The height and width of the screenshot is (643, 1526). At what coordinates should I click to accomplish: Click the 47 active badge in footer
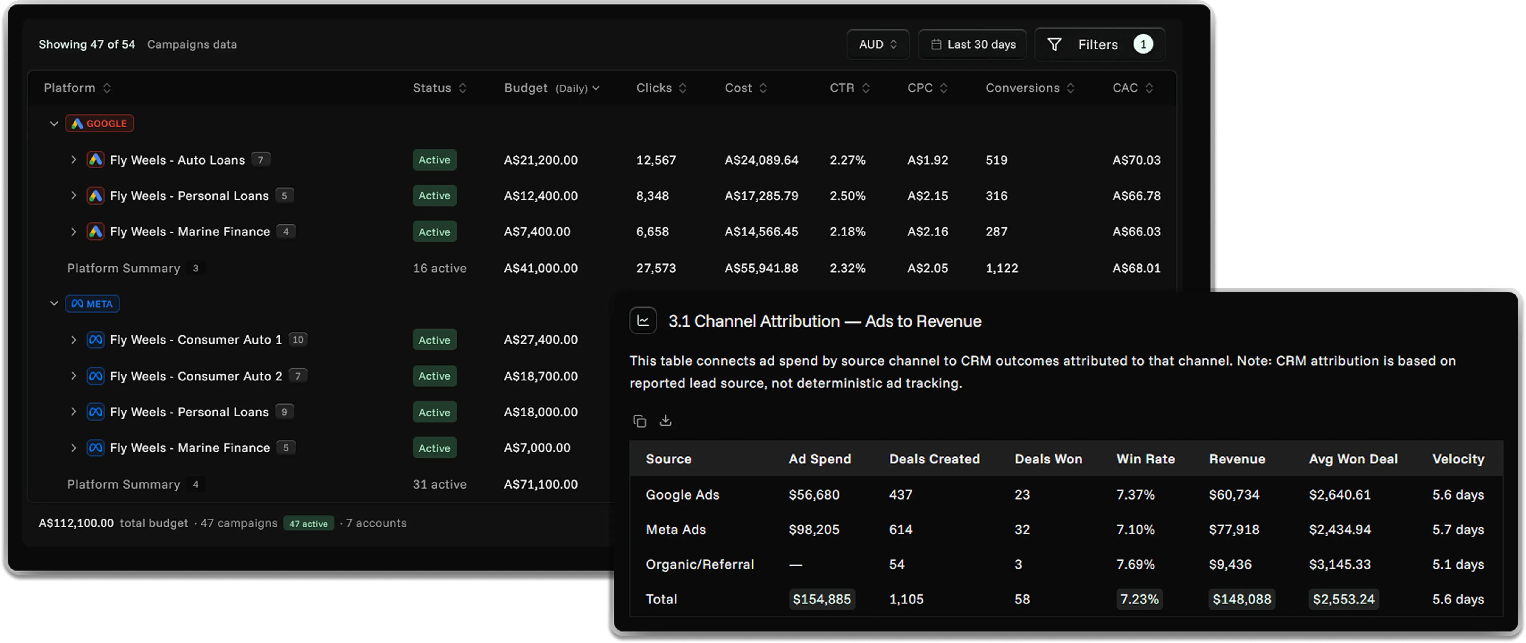click(x=309, y=524)
